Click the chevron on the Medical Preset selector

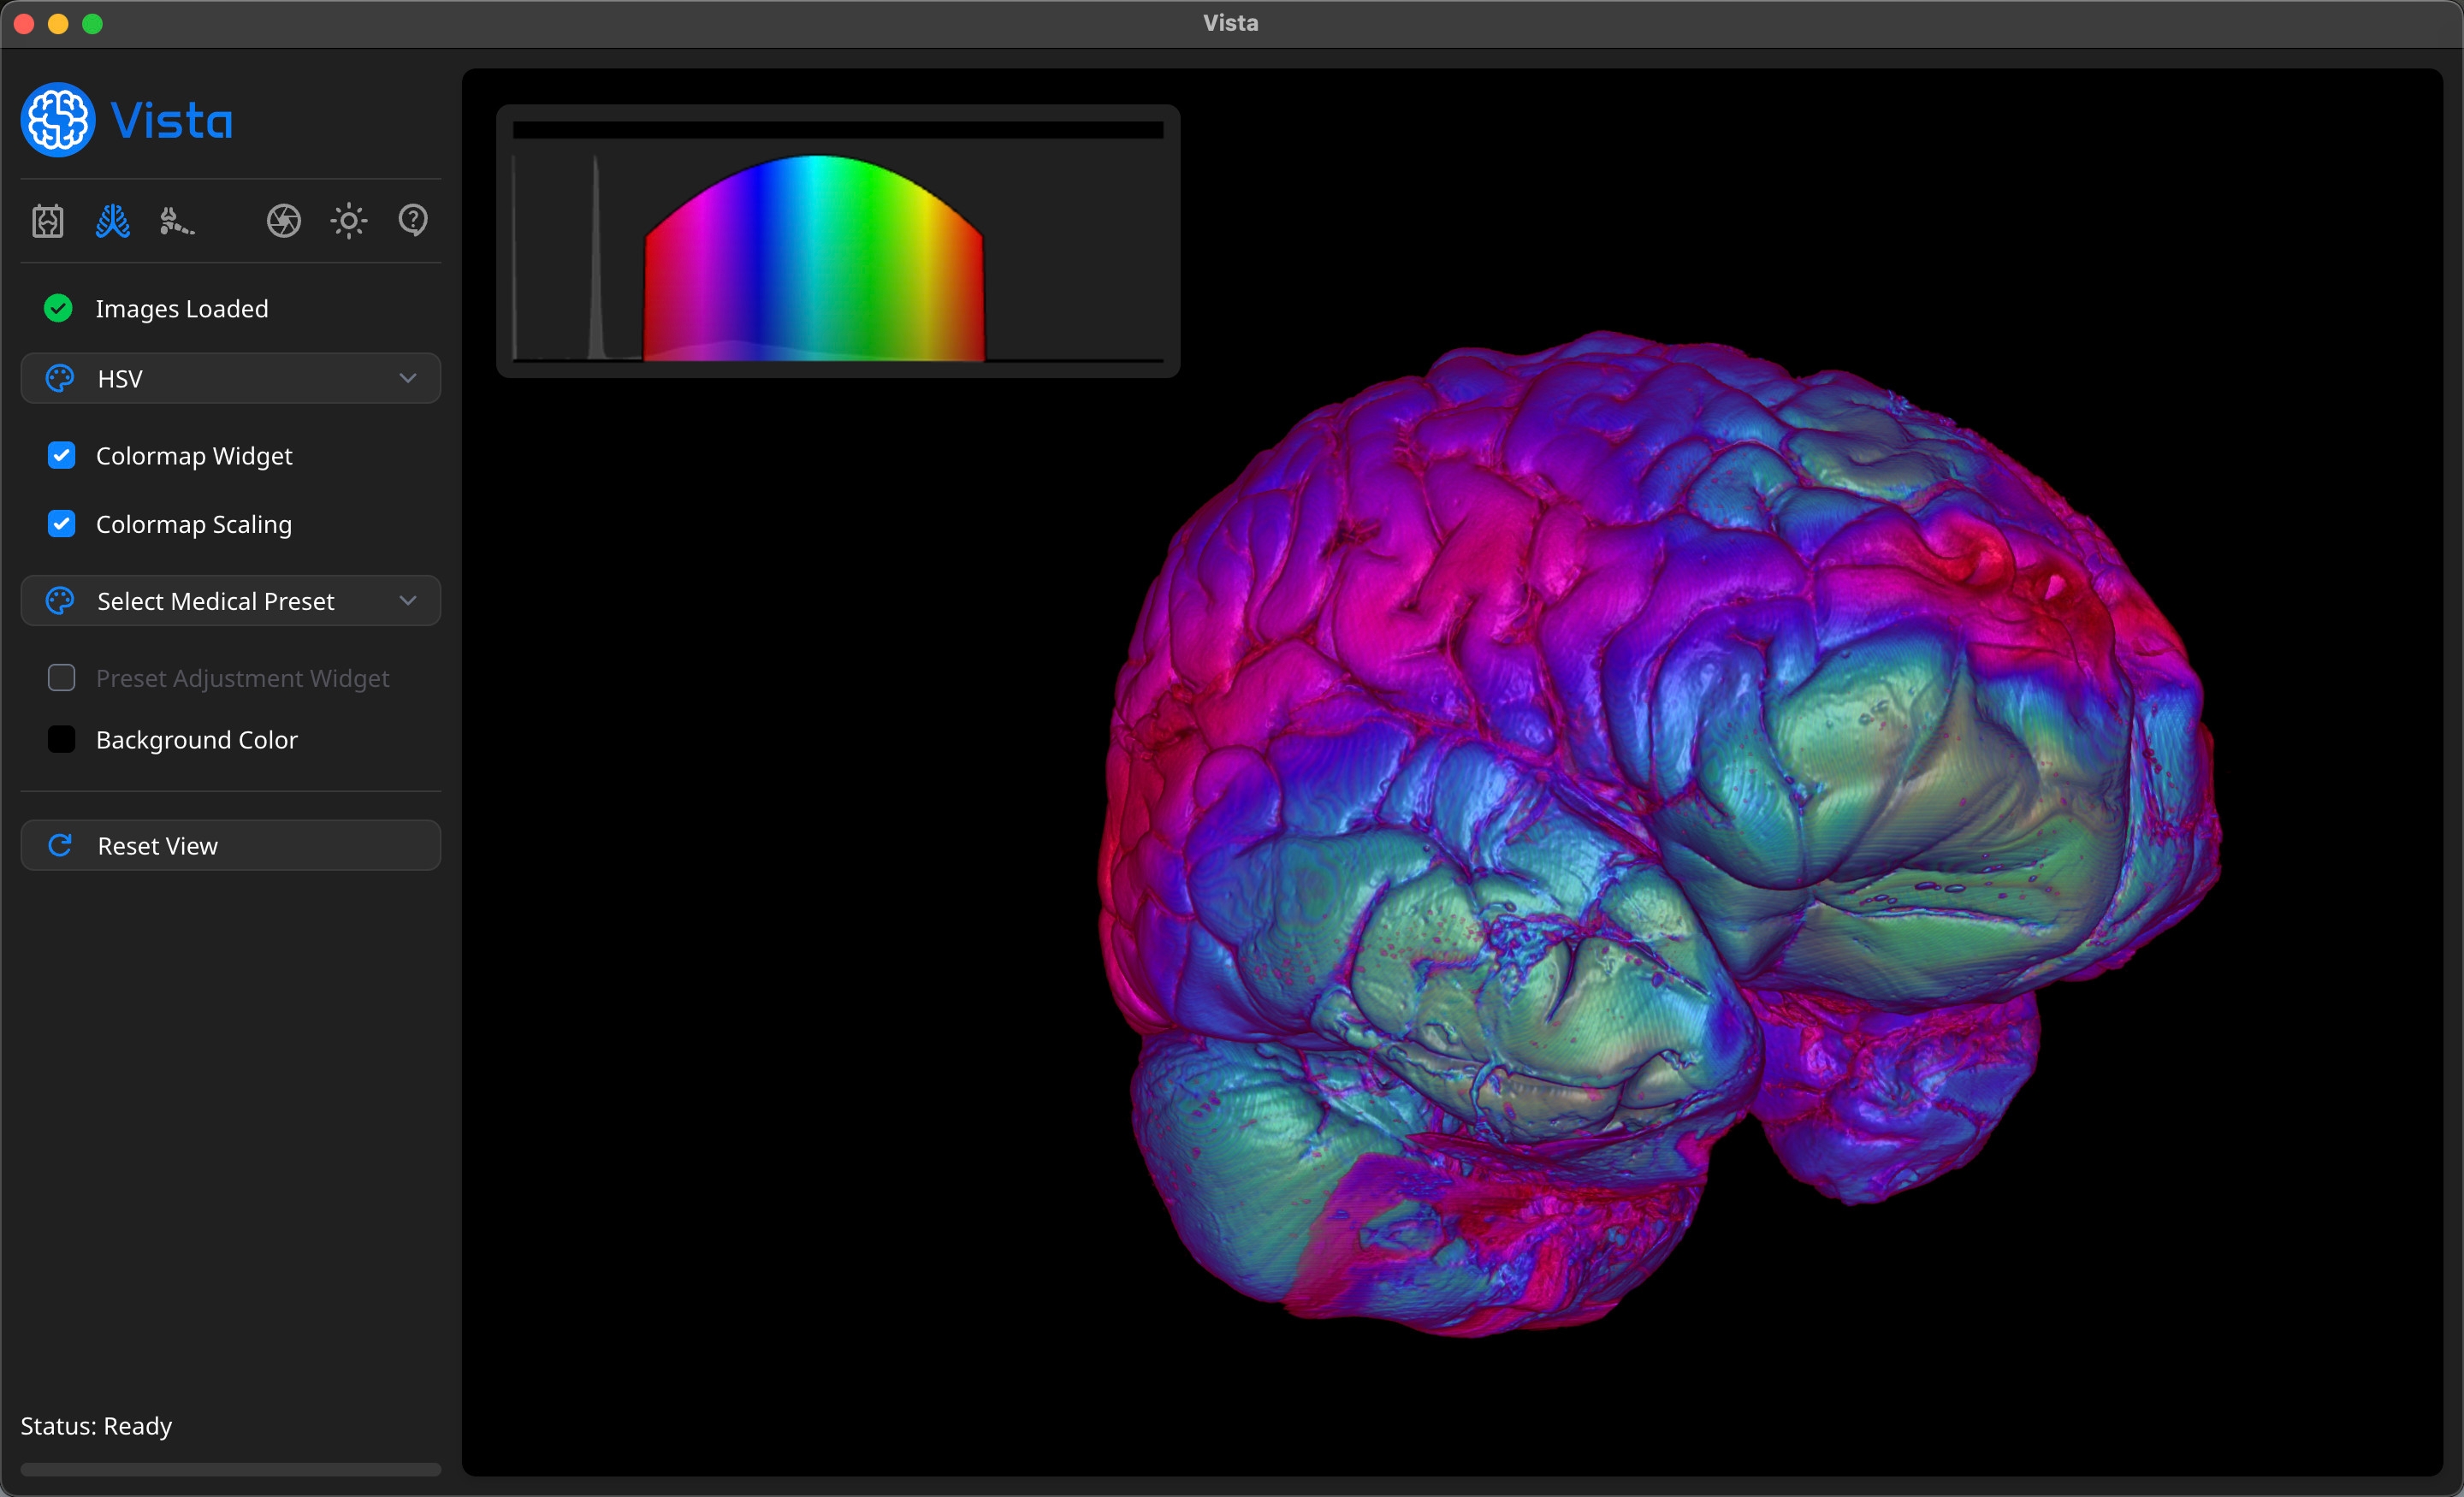(408, 600)
